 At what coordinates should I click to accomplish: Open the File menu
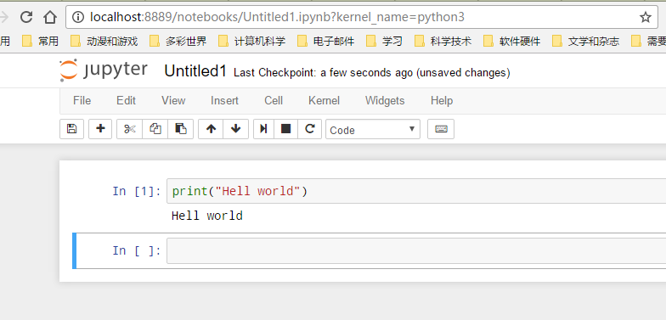point(82,100)
